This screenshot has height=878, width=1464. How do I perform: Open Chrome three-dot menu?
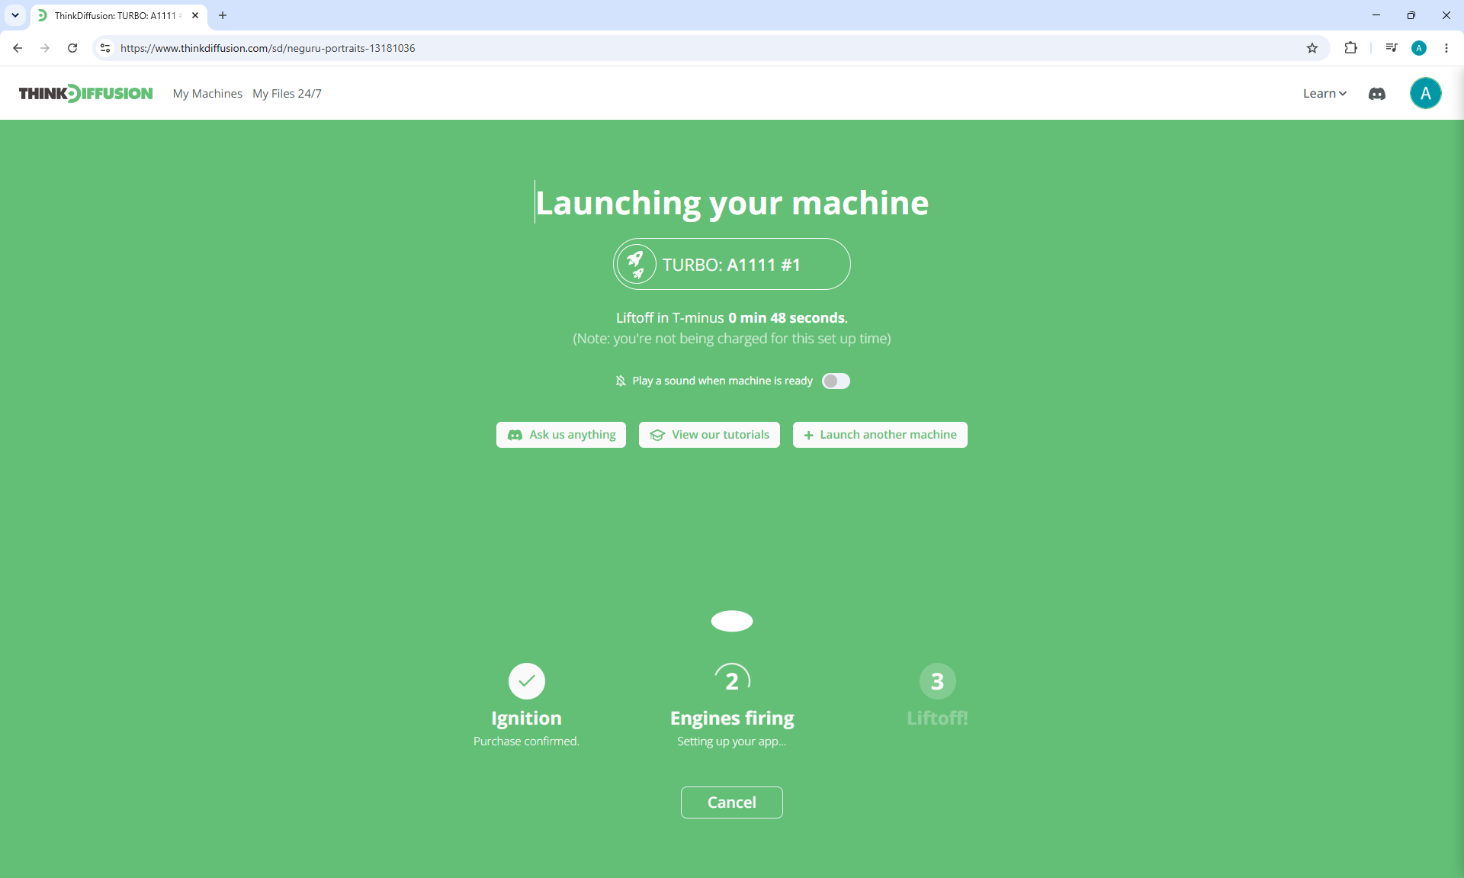1446,48
